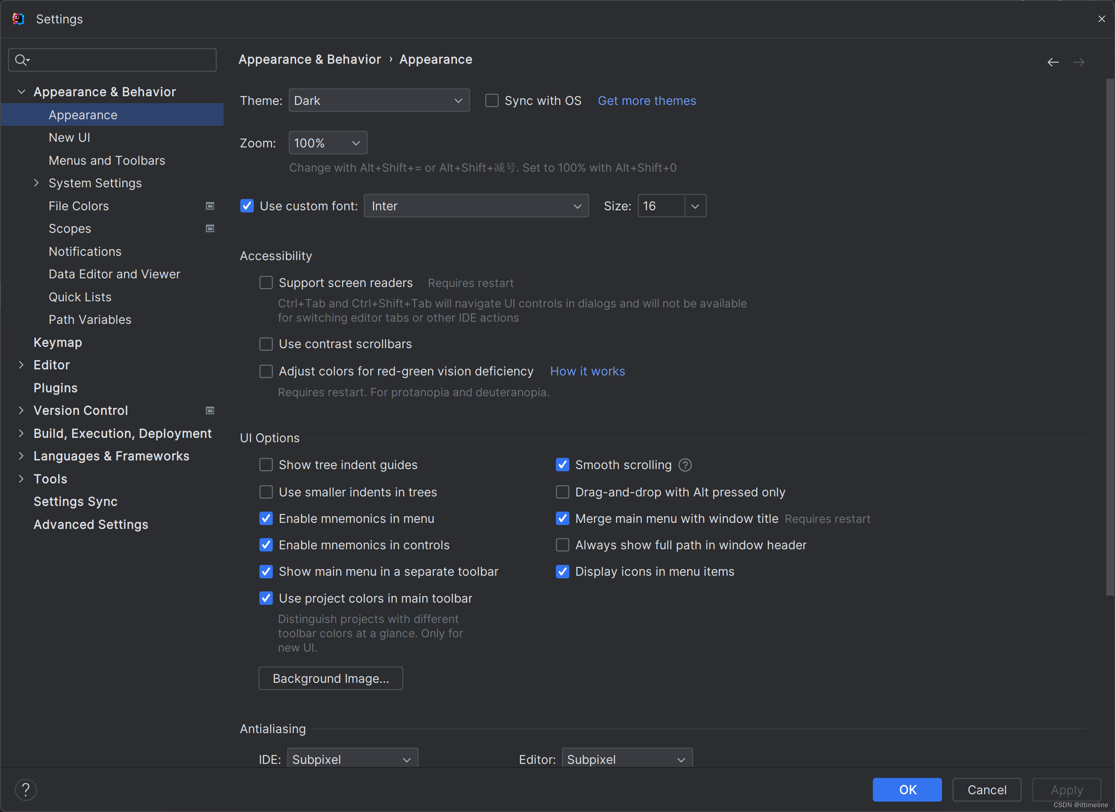Select New UI in the settings tree

coord(69,137)
